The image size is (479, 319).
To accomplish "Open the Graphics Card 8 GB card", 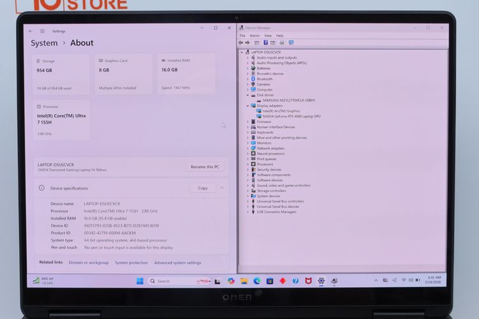I will [124, 74].
